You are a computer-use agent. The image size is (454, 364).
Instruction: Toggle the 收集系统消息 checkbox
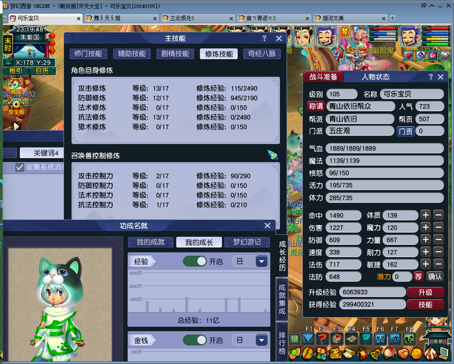pos(19,167)
